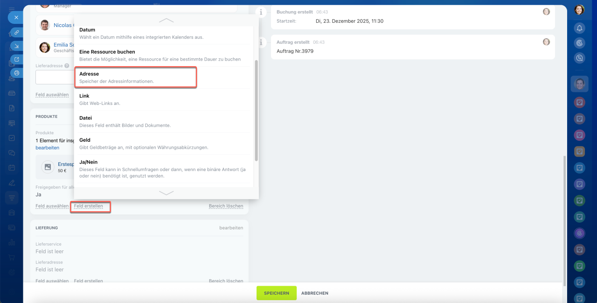Screen dimensions: 597x303
Task: Pick the Datei field type
Action: click(164, 121)
